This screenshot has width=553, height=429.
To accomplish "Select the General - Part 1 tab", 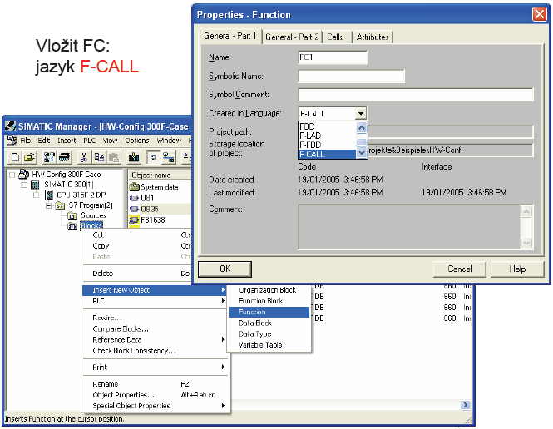I will 230,36.
